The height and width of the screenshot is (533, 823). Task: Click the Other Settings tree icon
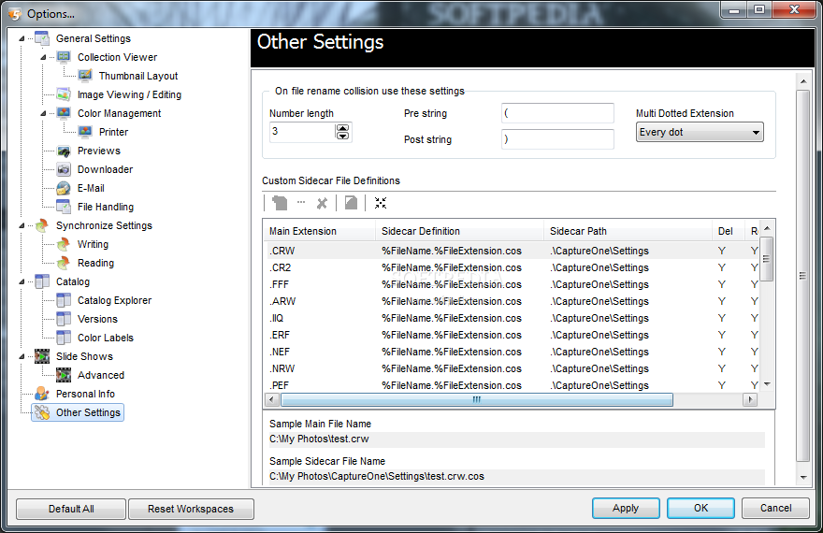[42, 412]
